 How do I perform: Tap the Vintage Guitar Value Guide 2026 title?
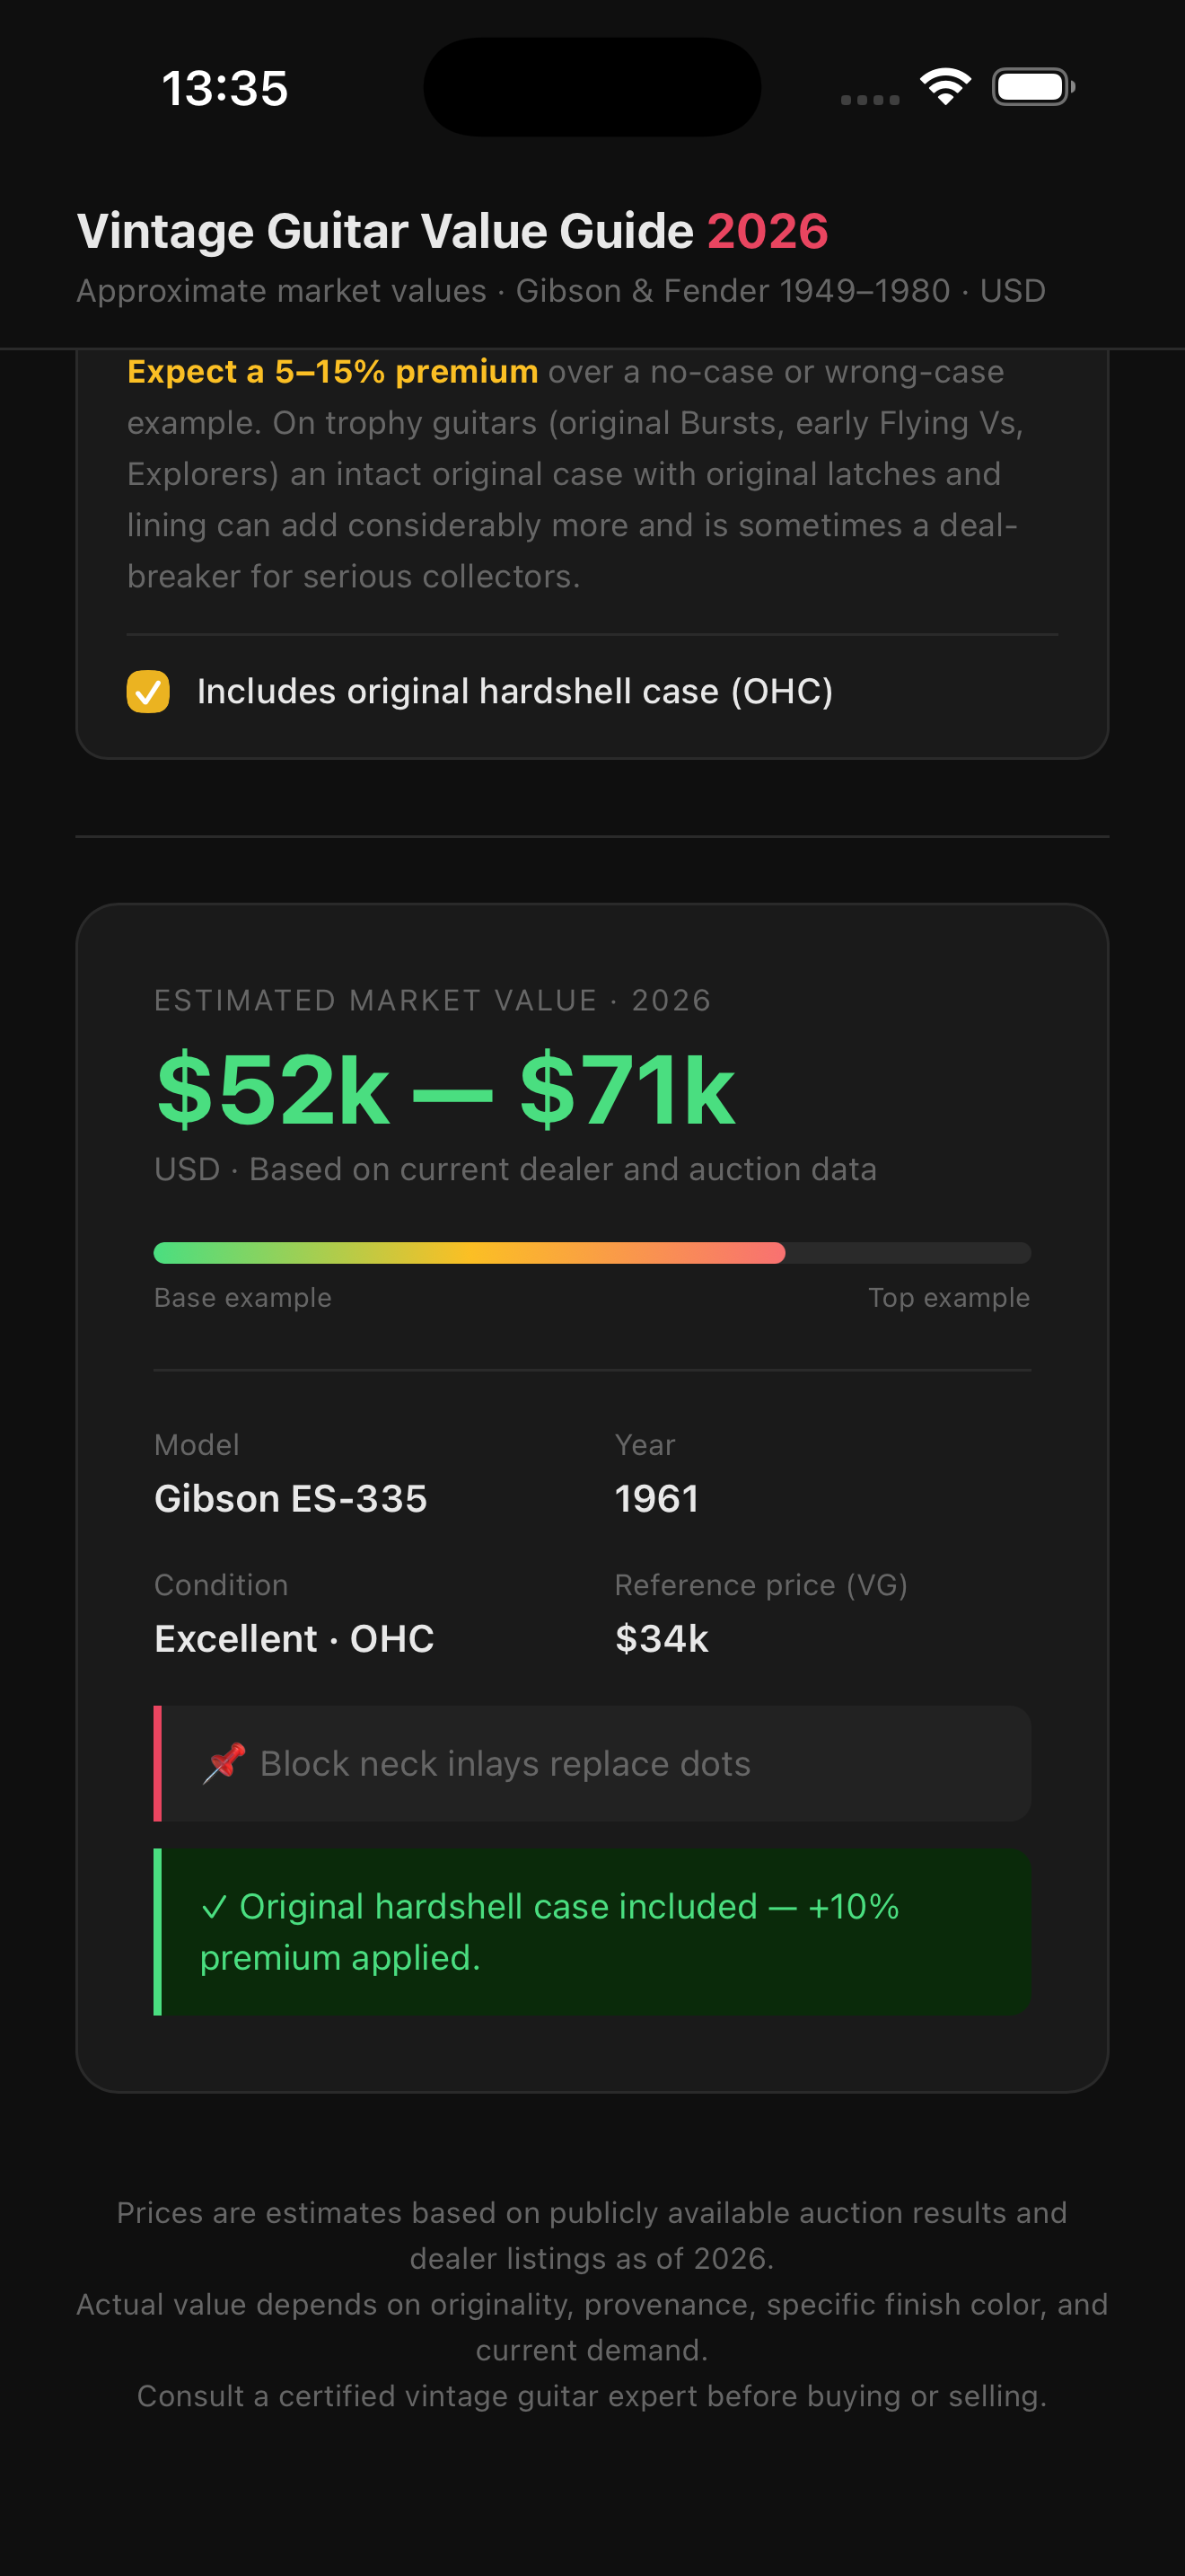pos(452,231)
